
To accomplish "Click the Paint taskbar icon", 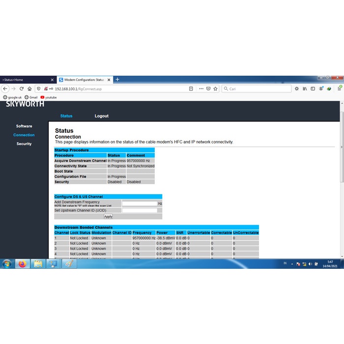I will (x=69, y=264).
